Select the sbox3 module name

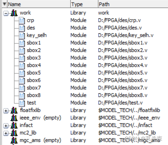pos(34,58)
